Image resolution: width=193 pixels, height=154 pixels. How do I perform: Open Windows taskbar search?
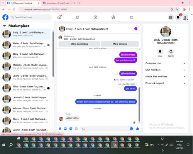pos(11,145)
